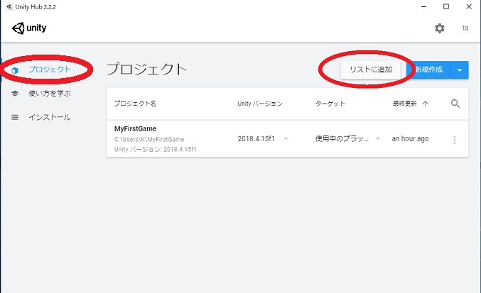Open the settings gear icon
The image size is (481, 293).
[x=440, y=28]
